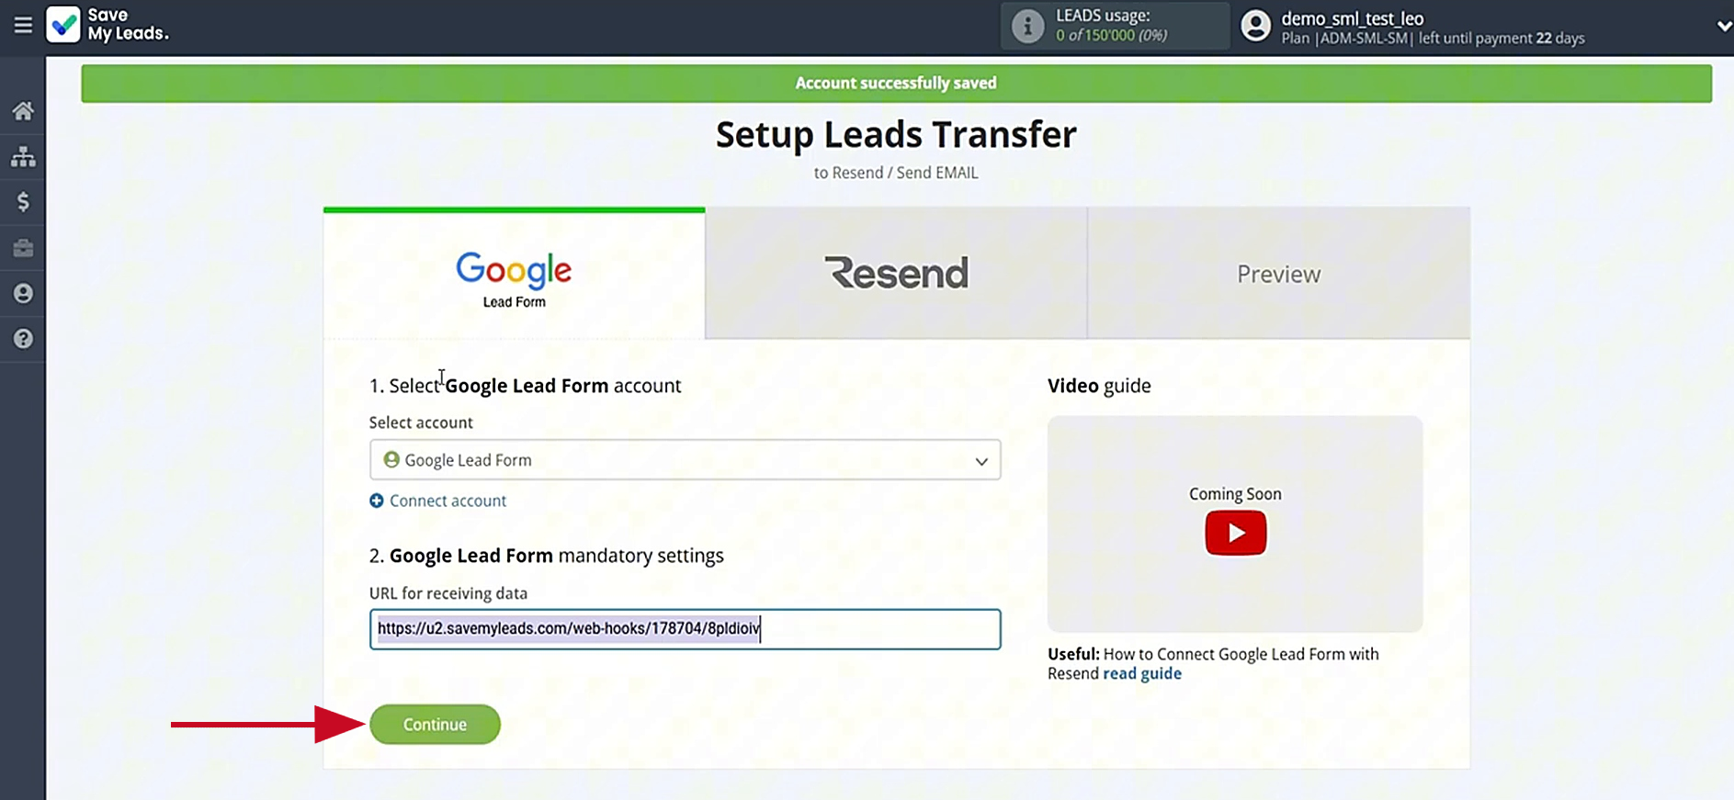Open the hamburger menu in the top bar

click(23, 26)
